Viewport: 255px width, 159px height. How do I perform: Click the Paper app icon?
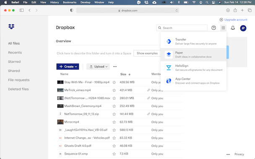click(169, 55)
